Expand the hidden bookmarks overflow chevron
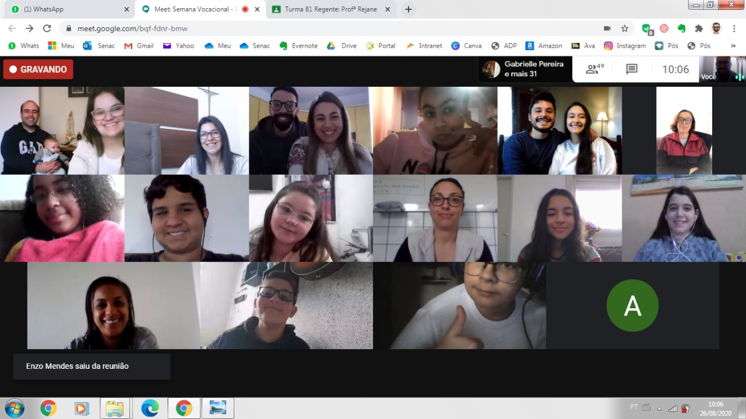Image resolution: width=746 pixels, height=419 pixels. (x=733, y=45)
